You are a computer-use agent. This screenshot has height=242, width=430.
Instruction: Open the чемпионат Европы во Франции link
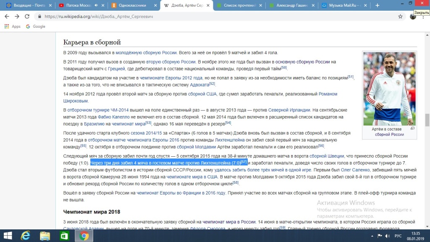click(x=181, y=193)
